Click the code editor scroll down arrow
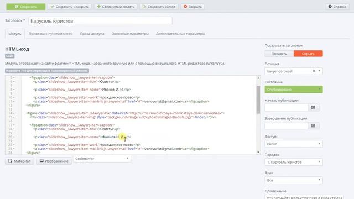The height and width of the screenshot is (199, 354). [258, 153]
